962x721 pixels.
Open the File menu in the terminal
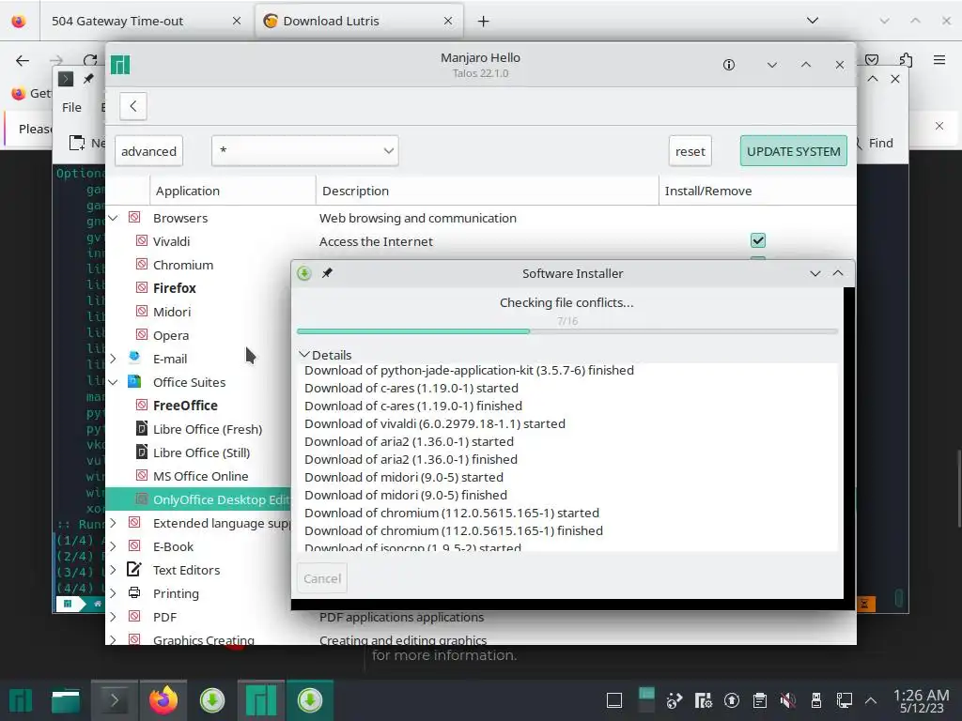(x=71, y=107)
